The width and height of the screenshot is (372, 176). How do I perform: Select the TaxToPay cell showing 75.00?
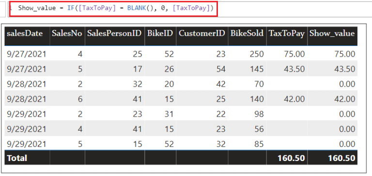pyautogui.click(x=294, y=54)
